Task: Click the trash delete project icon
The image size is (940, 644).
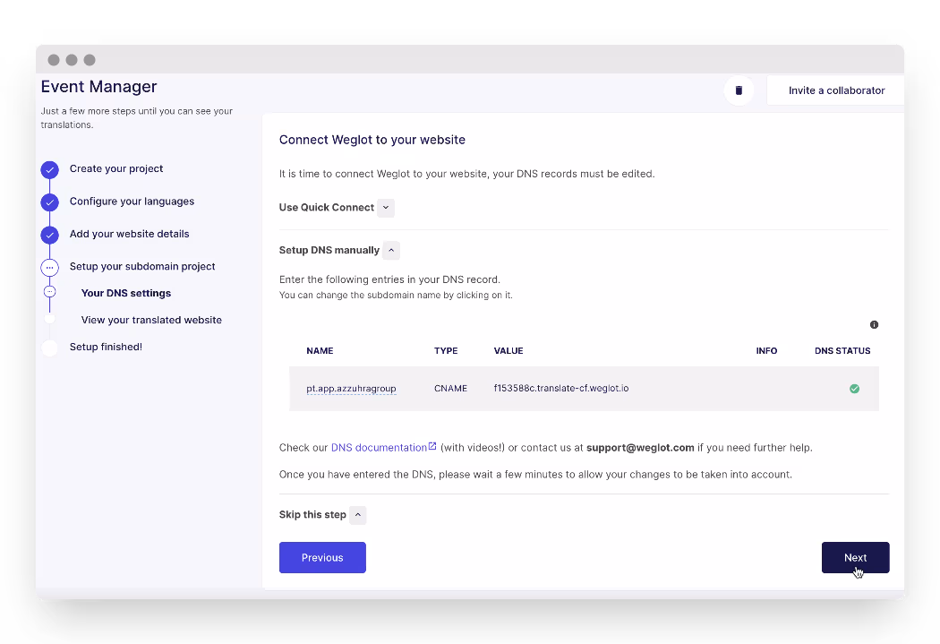Action: click(x=739, y=90)
